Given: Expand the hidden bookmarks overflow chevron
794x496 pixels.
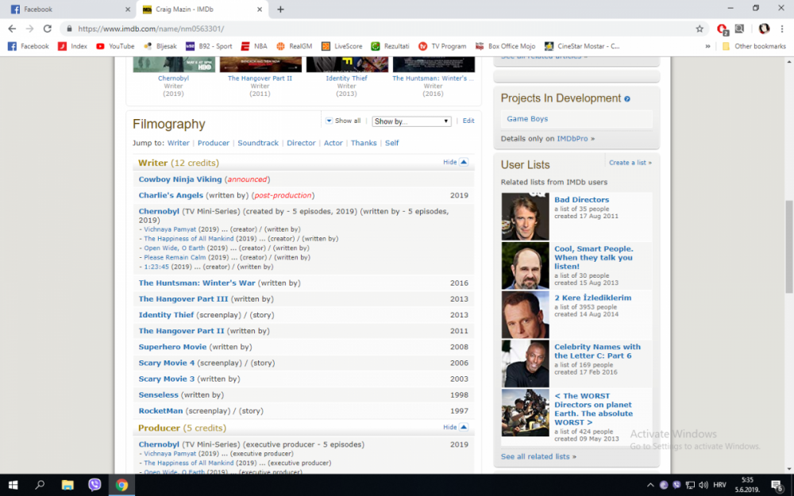Looking at the screenshot, I should click(707, 46).
